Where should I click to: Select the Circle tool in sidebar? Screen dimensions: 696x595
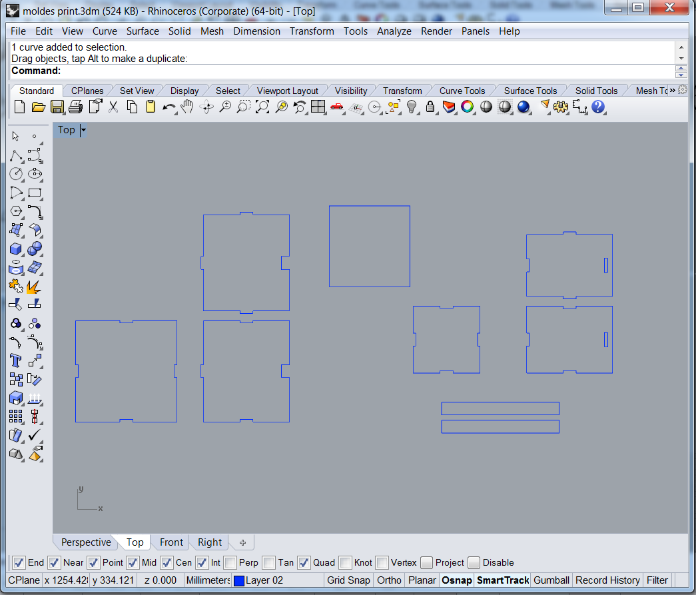tap(16, 174)
